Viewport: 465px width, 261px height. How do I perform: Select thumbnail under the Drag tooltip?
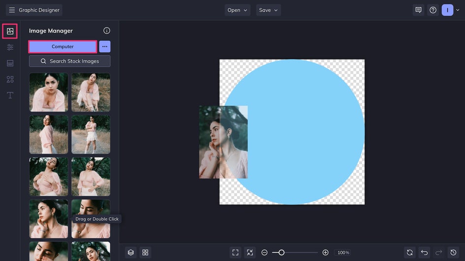(91, 219)
